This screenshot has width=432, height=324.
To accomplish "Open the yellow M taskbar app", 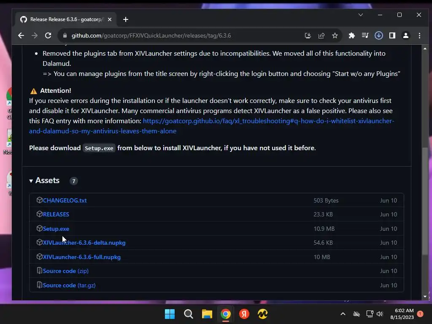I will click(262, 314).
